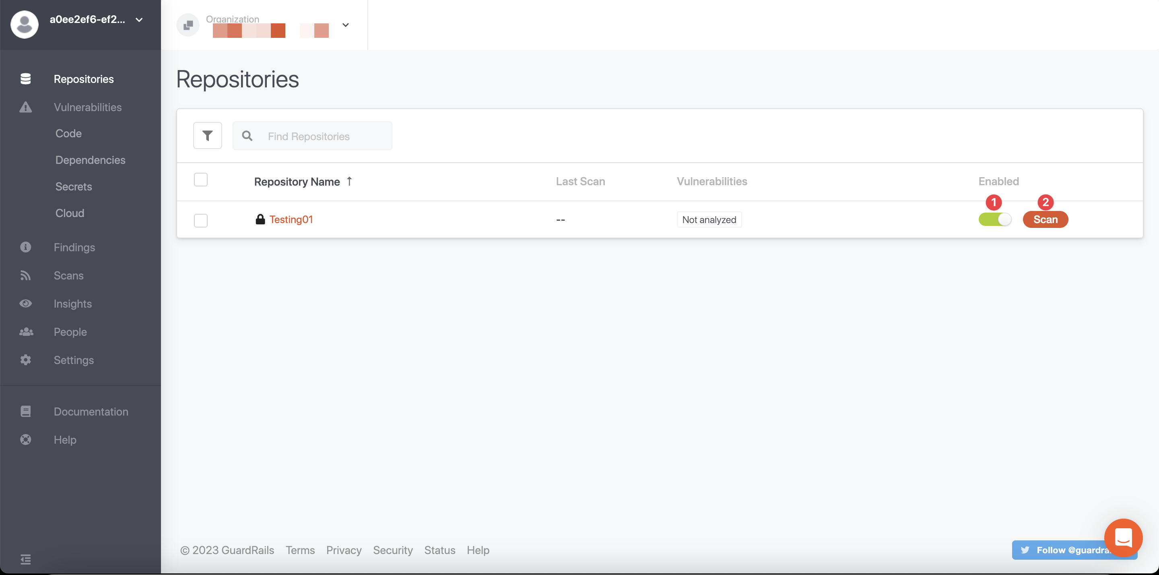This screenshot has height=575, width=1159.
Task: Open the Dependencies submenu item
Action: point(90,160)
